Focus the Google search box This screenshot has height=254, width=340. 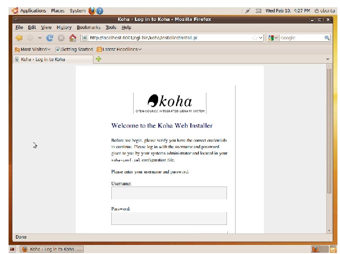pyautogui.click(x=301, y=38)
